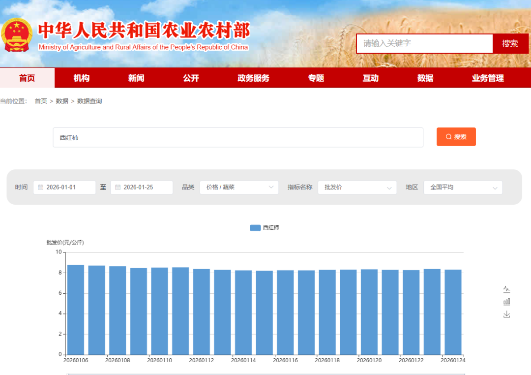This screenshot has height=375, width=531.
Task: Click the 批发价(元/公斤) axis title
Action: point(65,243)
